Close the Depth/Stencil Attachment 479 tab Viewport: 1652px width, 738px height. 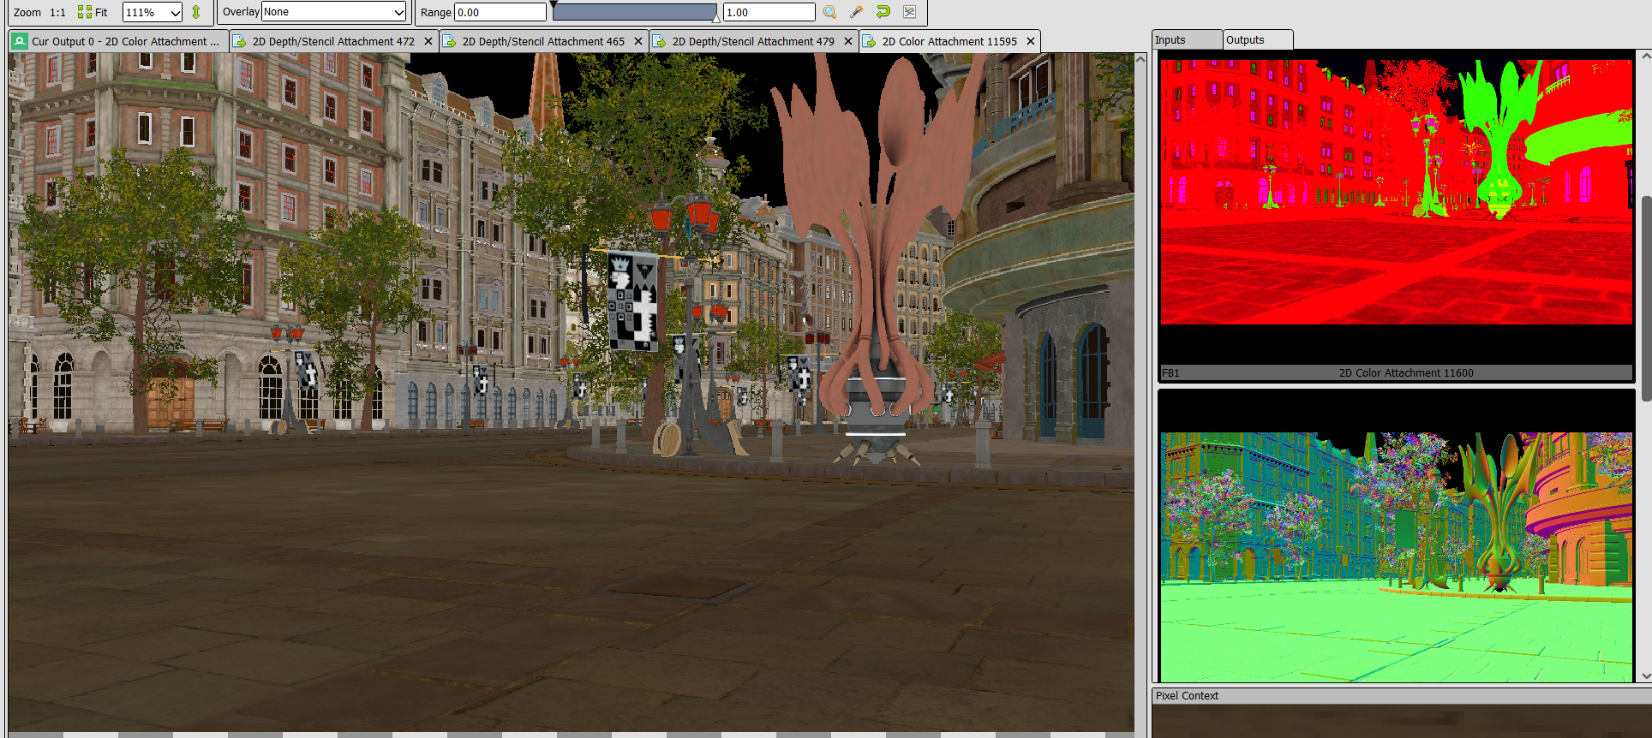point(848,41)
